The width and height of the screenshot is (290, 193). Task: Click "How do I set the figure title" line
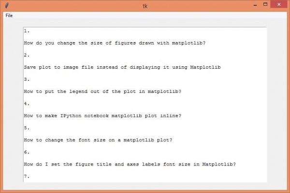coord(130,164)
